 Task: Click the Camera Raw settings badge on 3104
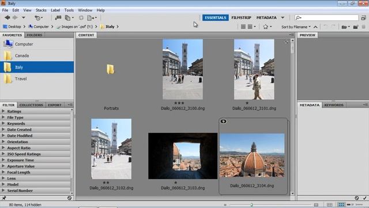[x=223, y=121]
